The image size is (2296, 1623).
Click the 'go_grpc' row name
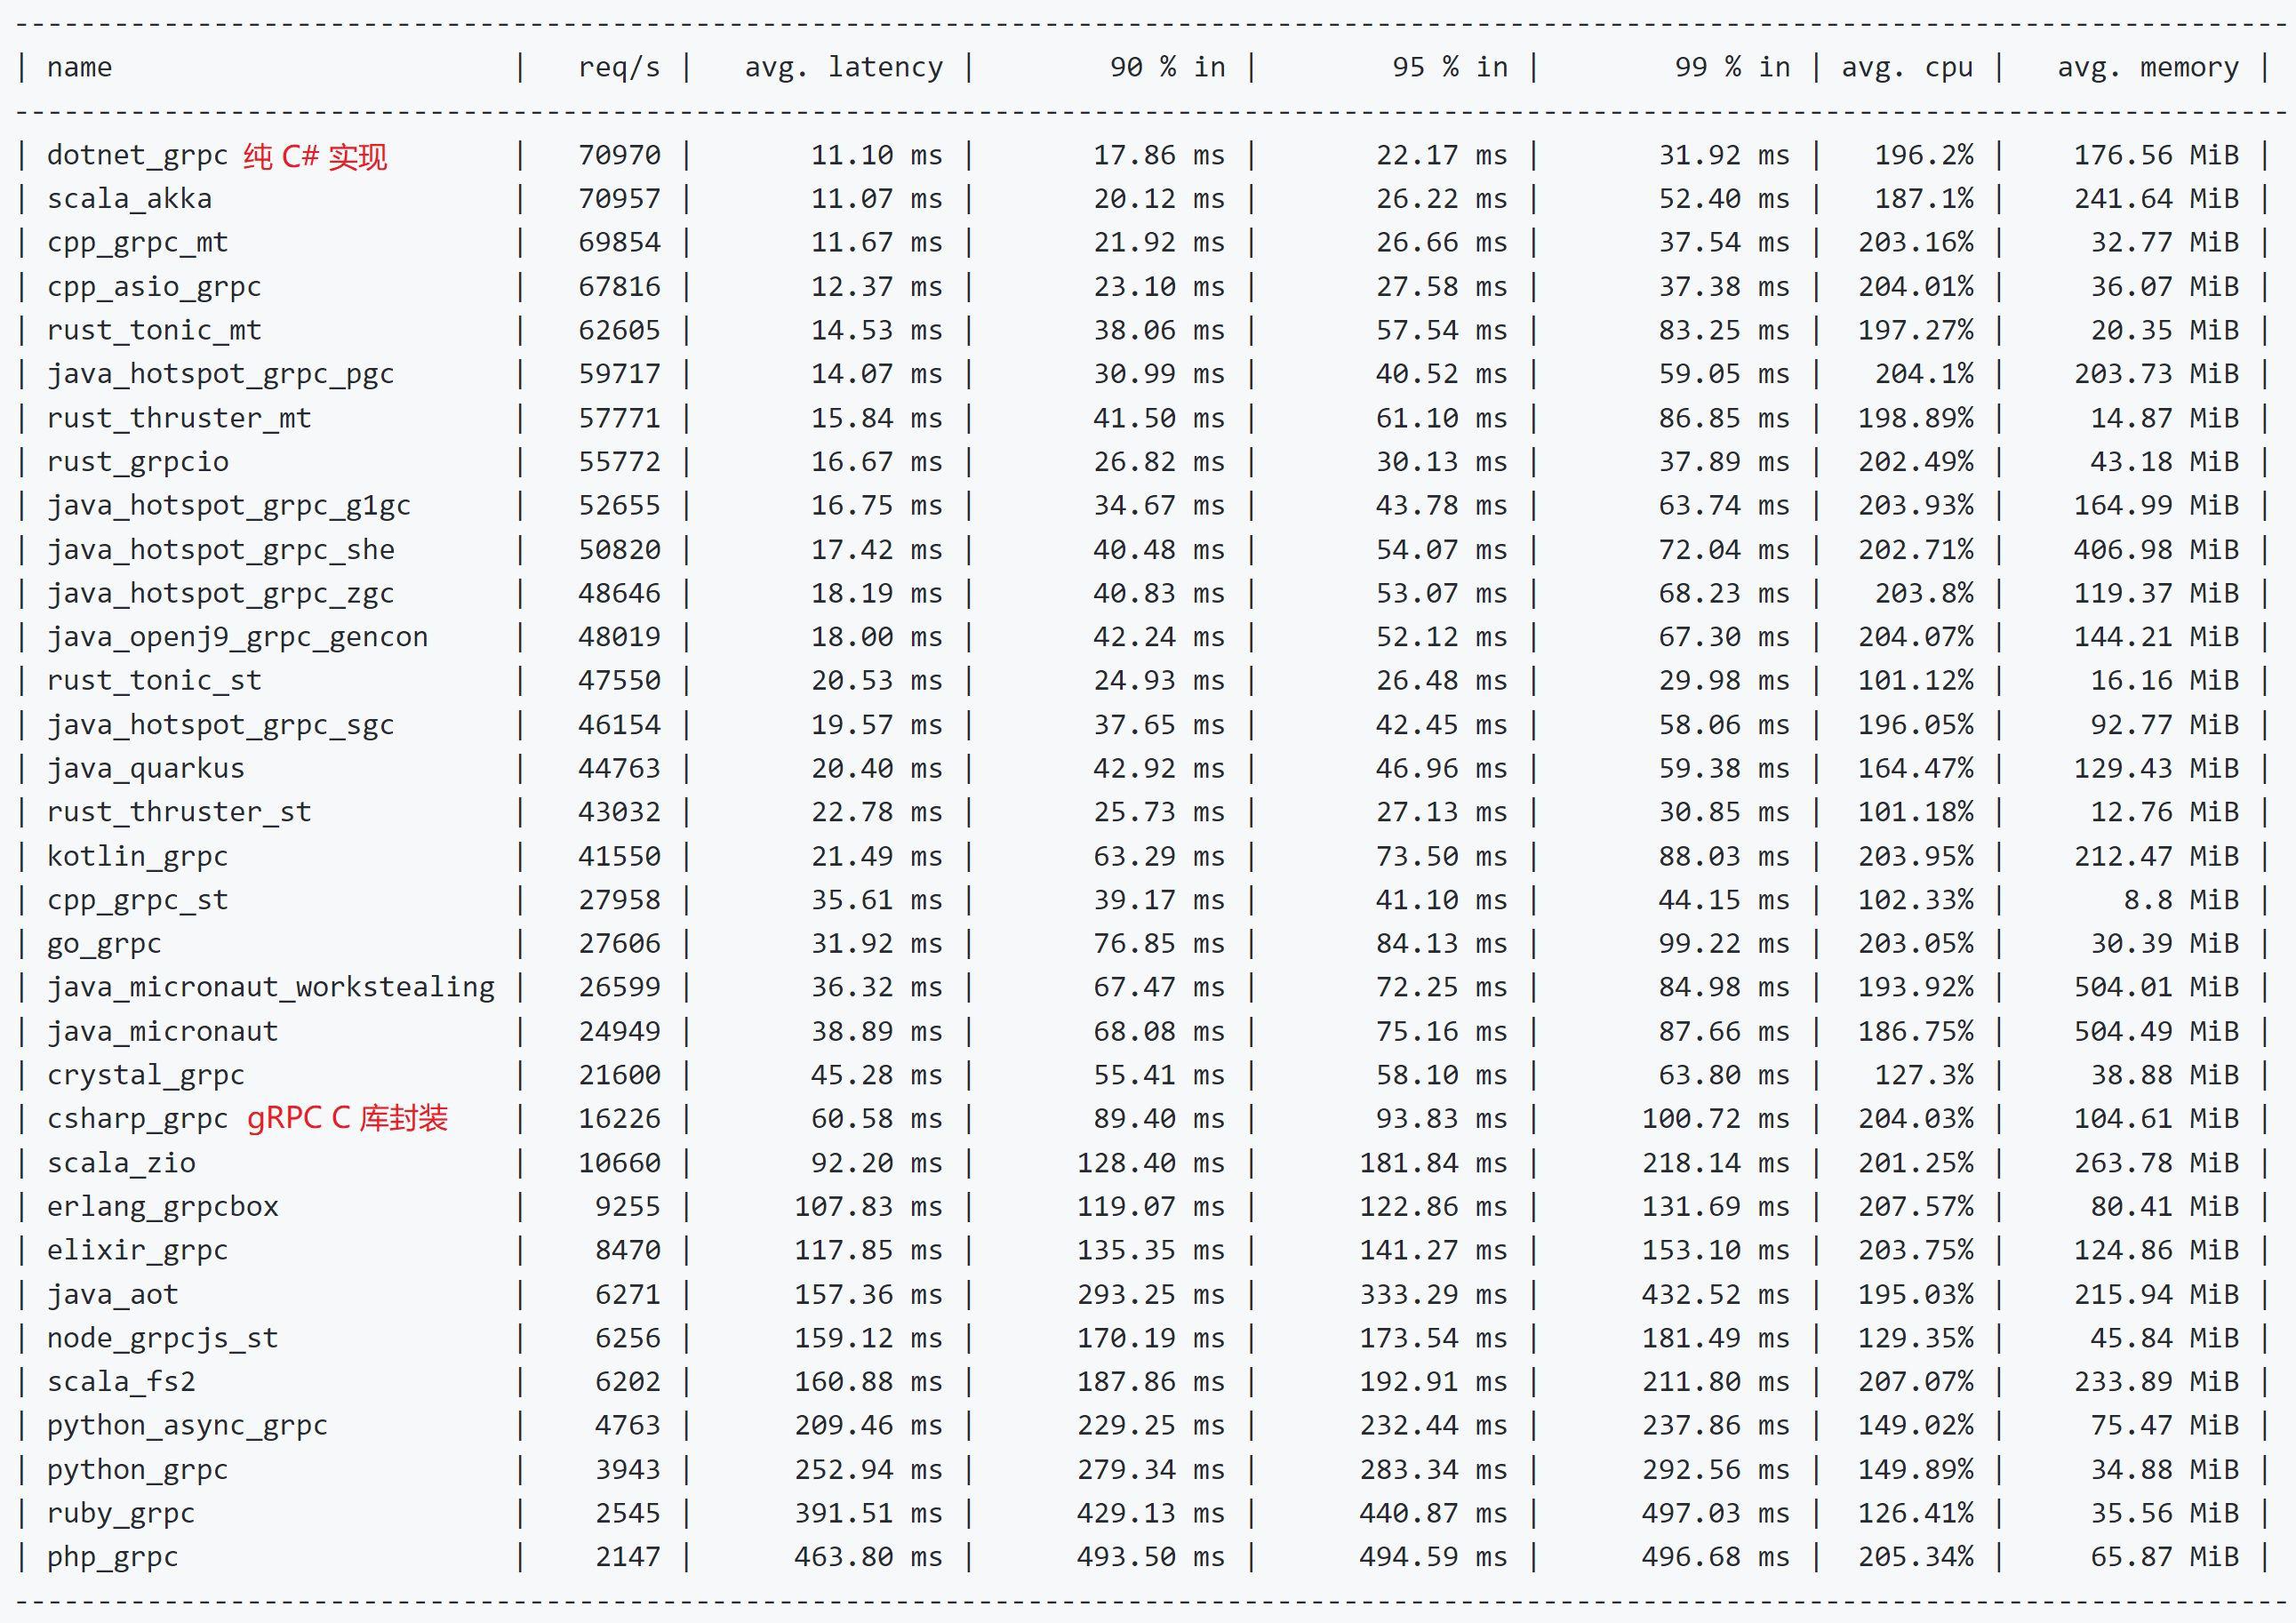point(104,944)
